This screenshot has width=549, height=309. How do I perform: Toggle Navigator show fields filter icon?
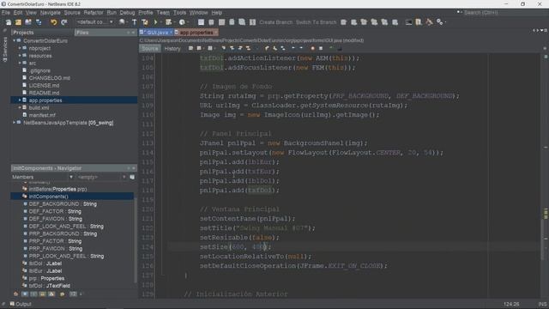[25, 294]
